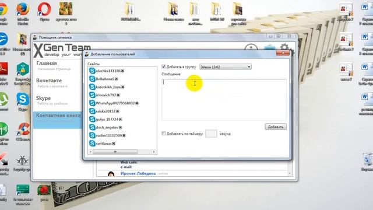Viewport: 373px width, 210px height.
Task: Click the Skype logo beside olechka141186
Action: tap(92, 71)
